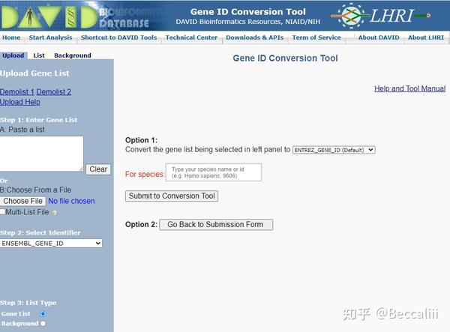Click the 'For species' label
The image size is (450, 332).
tap(144, 175)
